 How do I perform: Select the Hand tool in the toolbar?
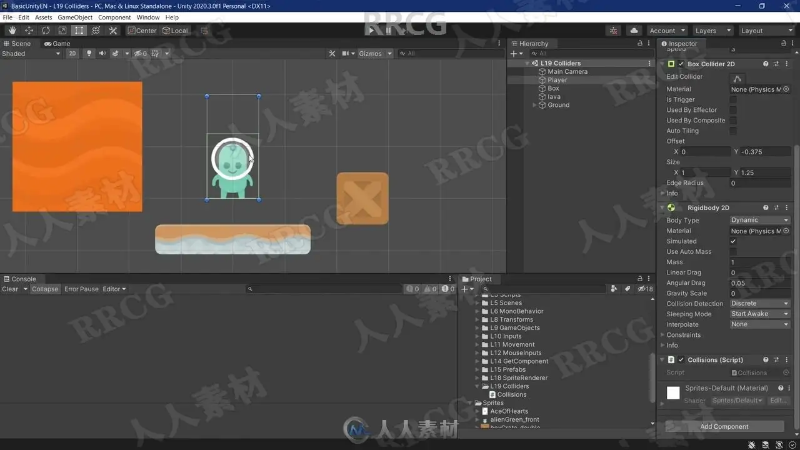pyautogui.click(x=12, y=31)
